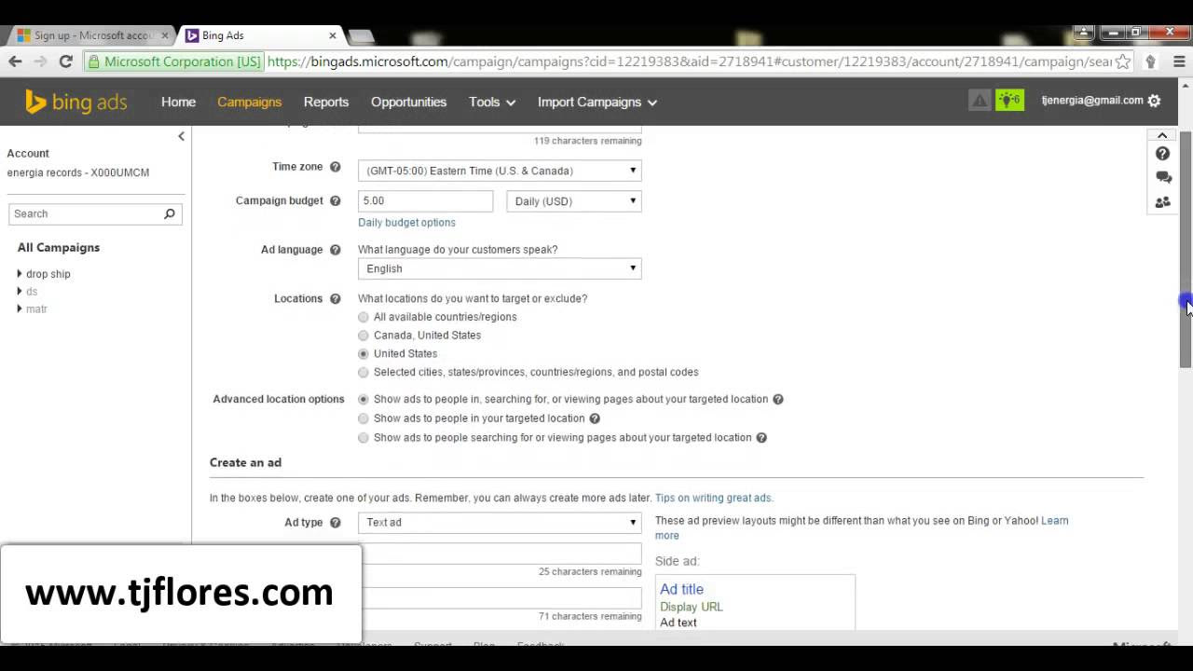Click Daily budget options link
The image size is (1193, 671).
pyautogui.click(x=406, y=223)
